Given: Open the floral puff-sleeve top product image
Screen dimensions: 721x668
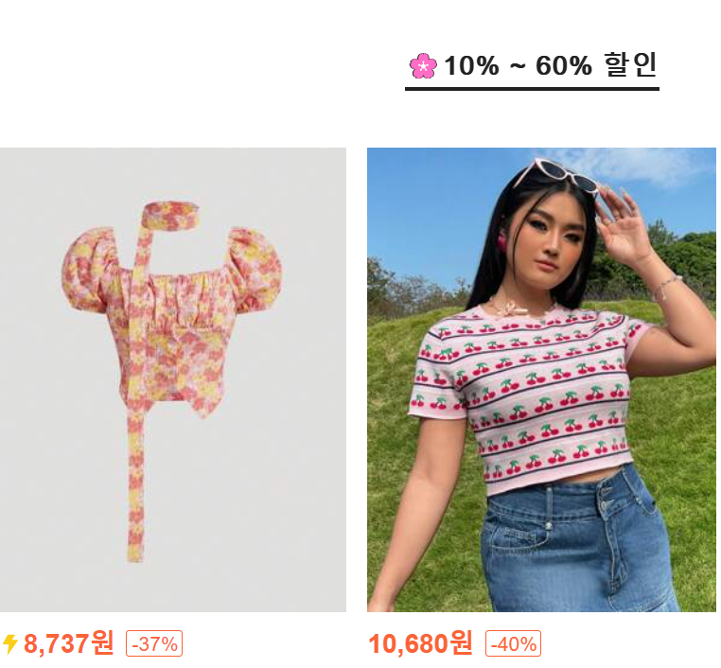Looking at the screenshot, I should point(173,379).
